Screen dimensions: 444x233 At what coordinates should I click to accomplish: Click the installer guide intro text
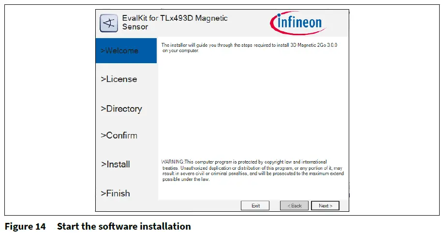tap(249, 48)
